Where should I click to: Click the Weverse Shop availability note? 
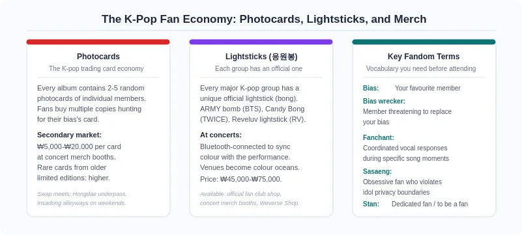[250, 198]
